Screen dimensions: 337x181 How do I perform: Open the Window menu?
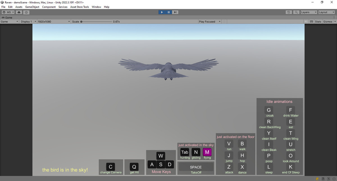click(x=96, y=7)
